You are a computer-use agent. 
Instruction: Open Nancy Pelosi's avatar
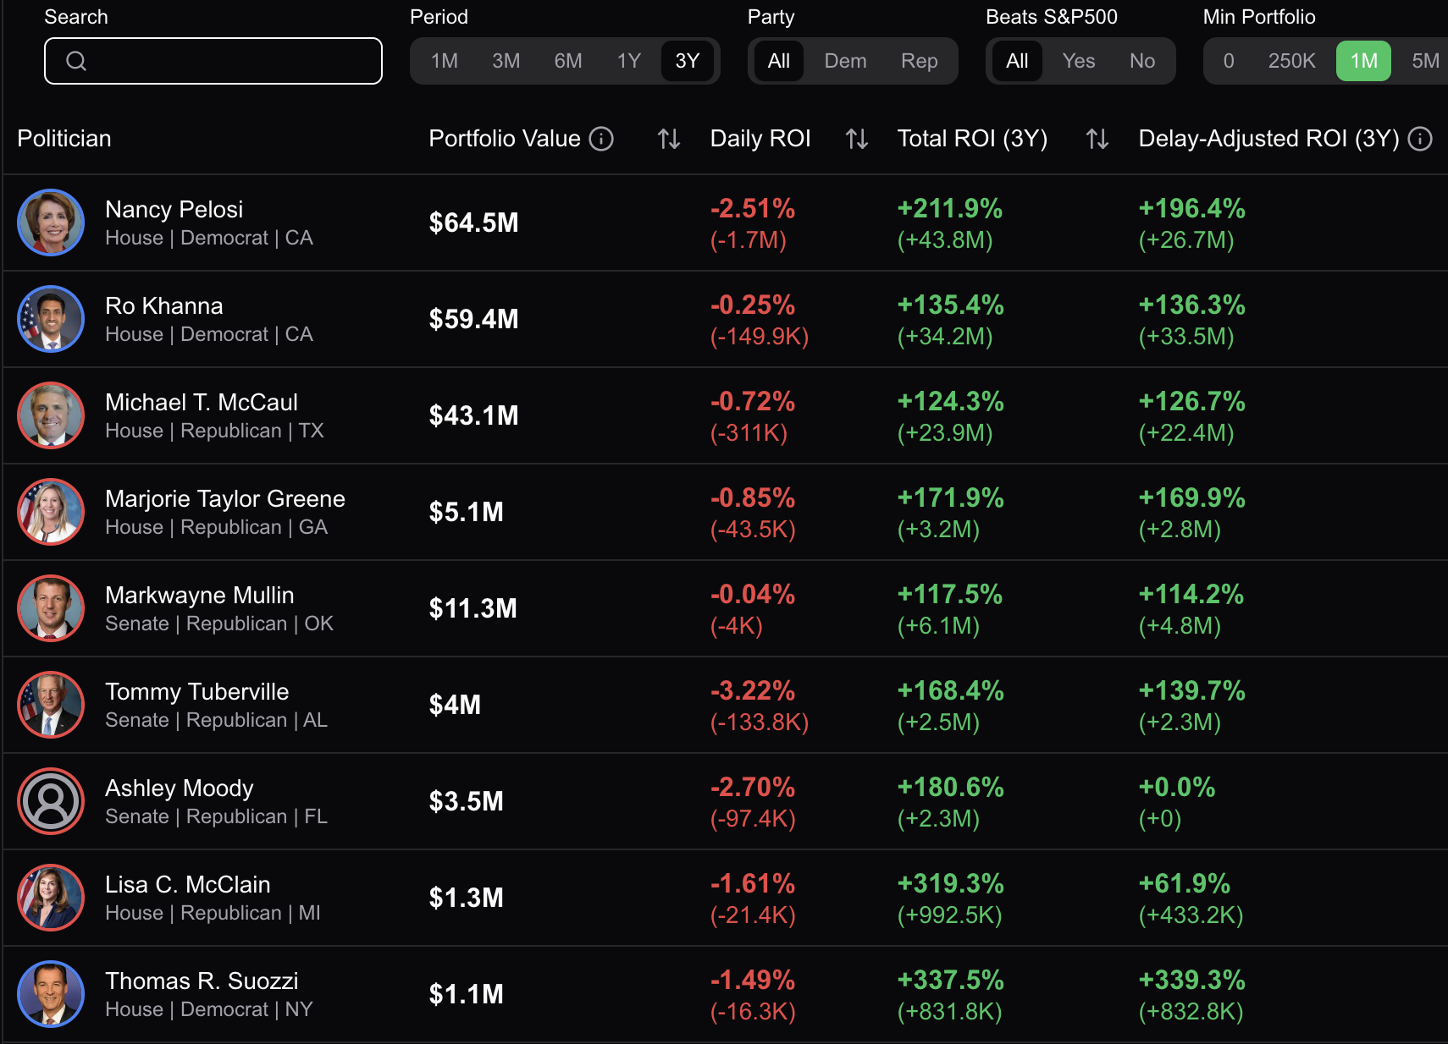(51, 223)
